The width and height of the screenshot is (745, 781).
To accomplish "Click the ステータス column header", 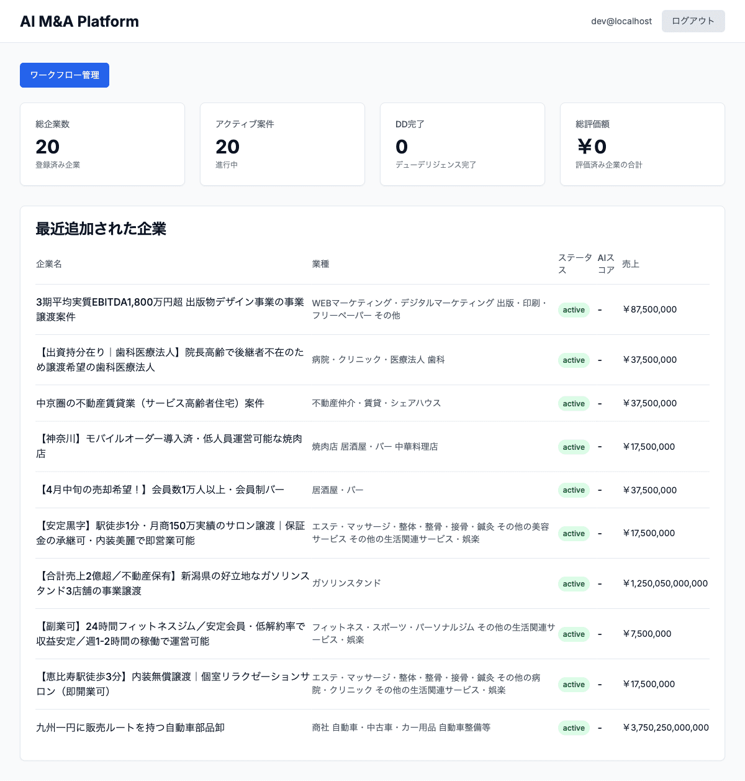I will coord(575,263).
